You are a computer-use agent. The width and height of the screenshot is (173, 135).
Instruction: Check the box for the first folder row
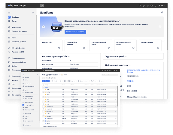(x=44, y=90)
